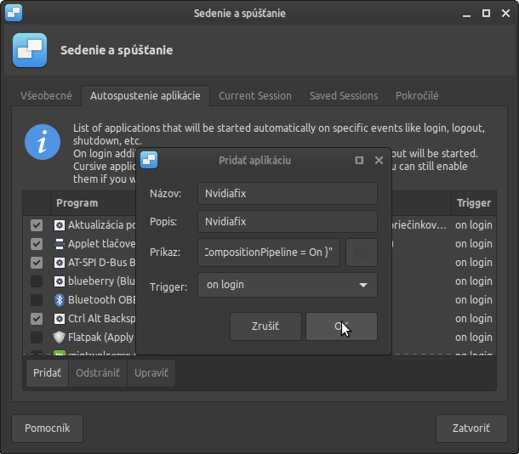519x454 pixels.
Task: Click the Sedenie a spúšťanie header icon
Action: click(30, 50)
